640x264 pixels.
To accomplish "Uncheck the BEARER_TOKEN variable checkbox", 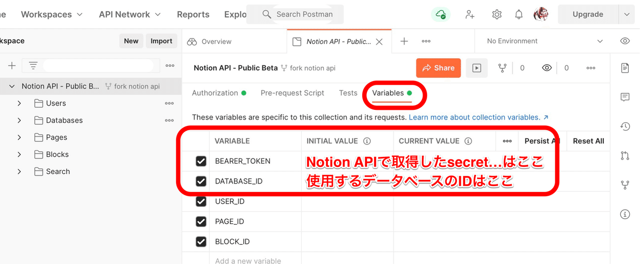I will [x=201, y=161].
